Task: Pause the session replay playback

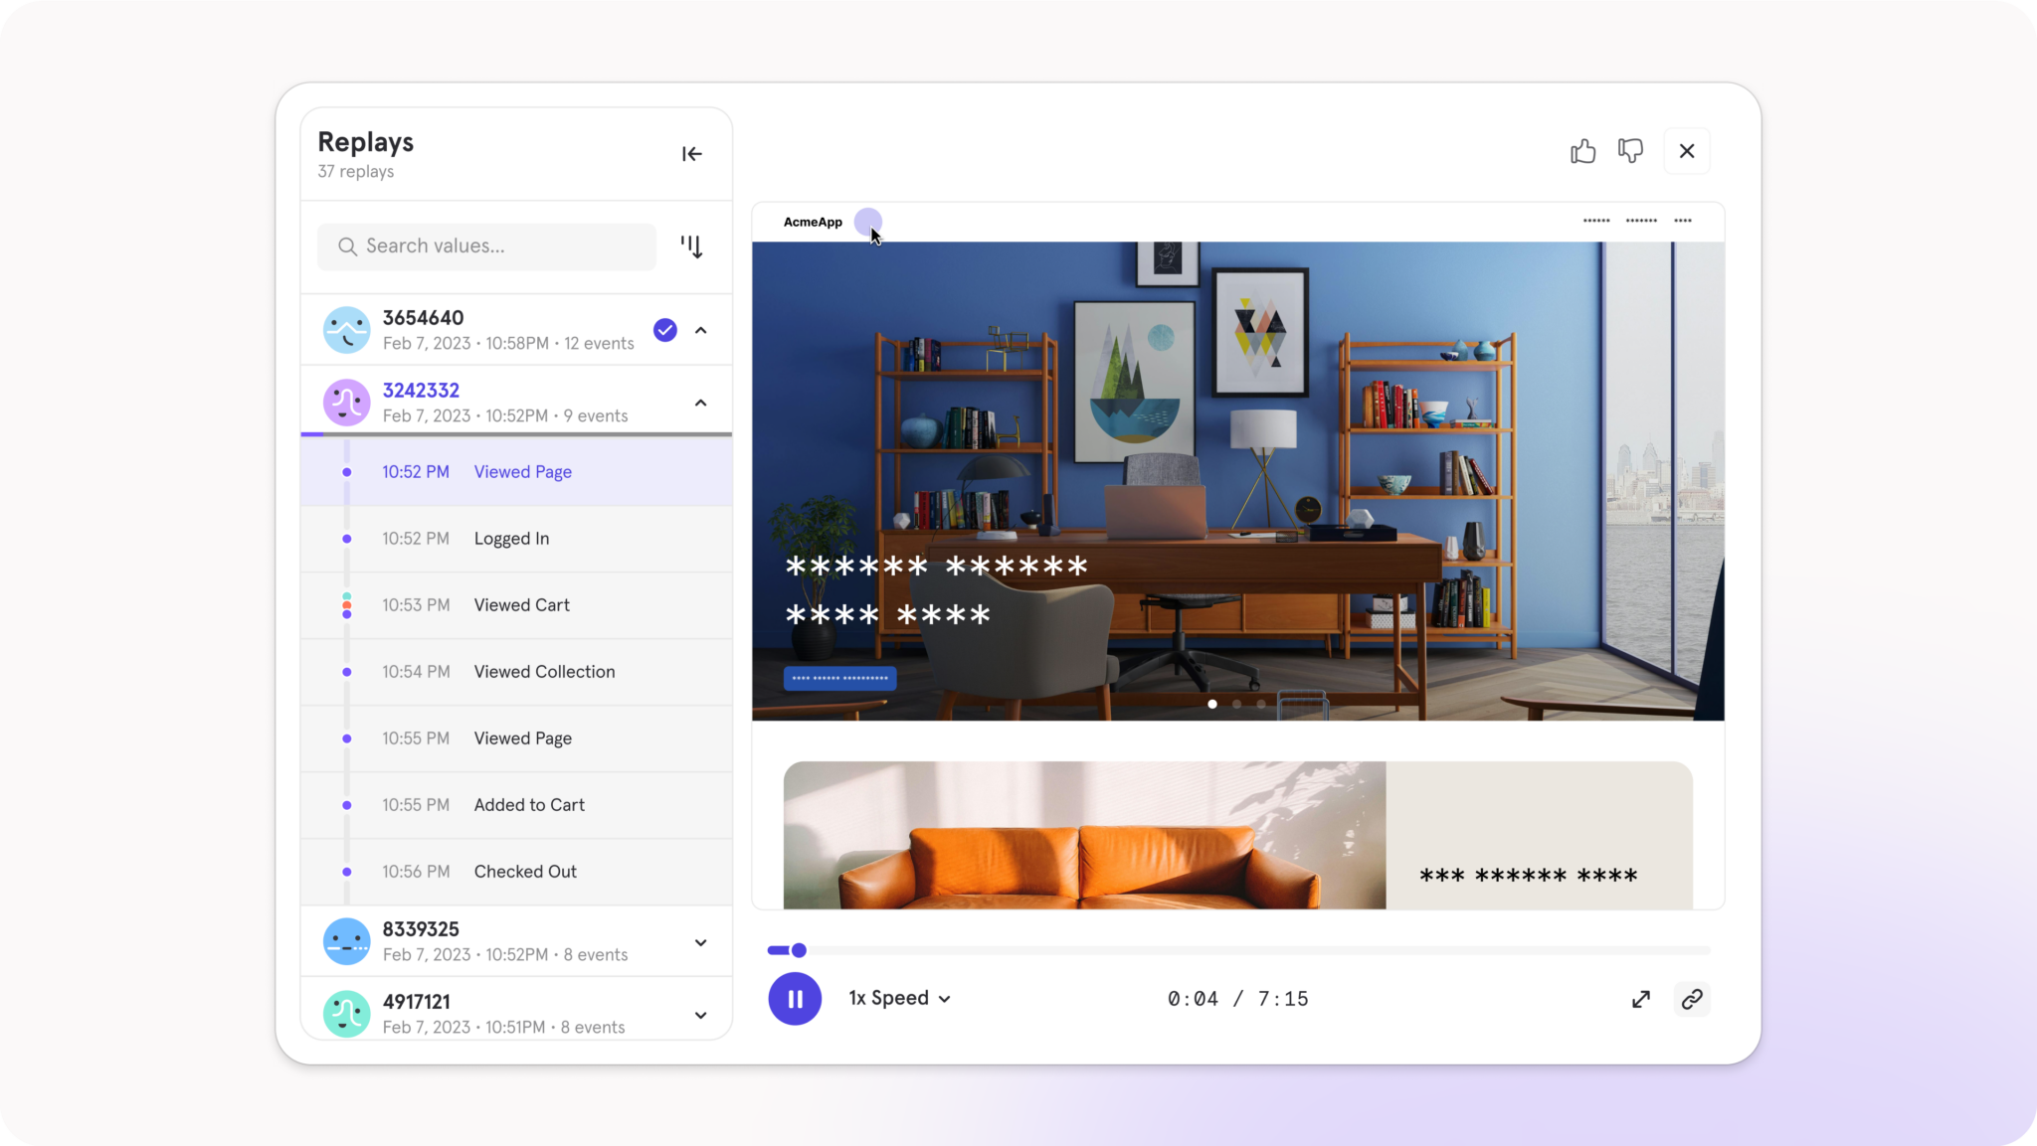Action: (794, 998)
